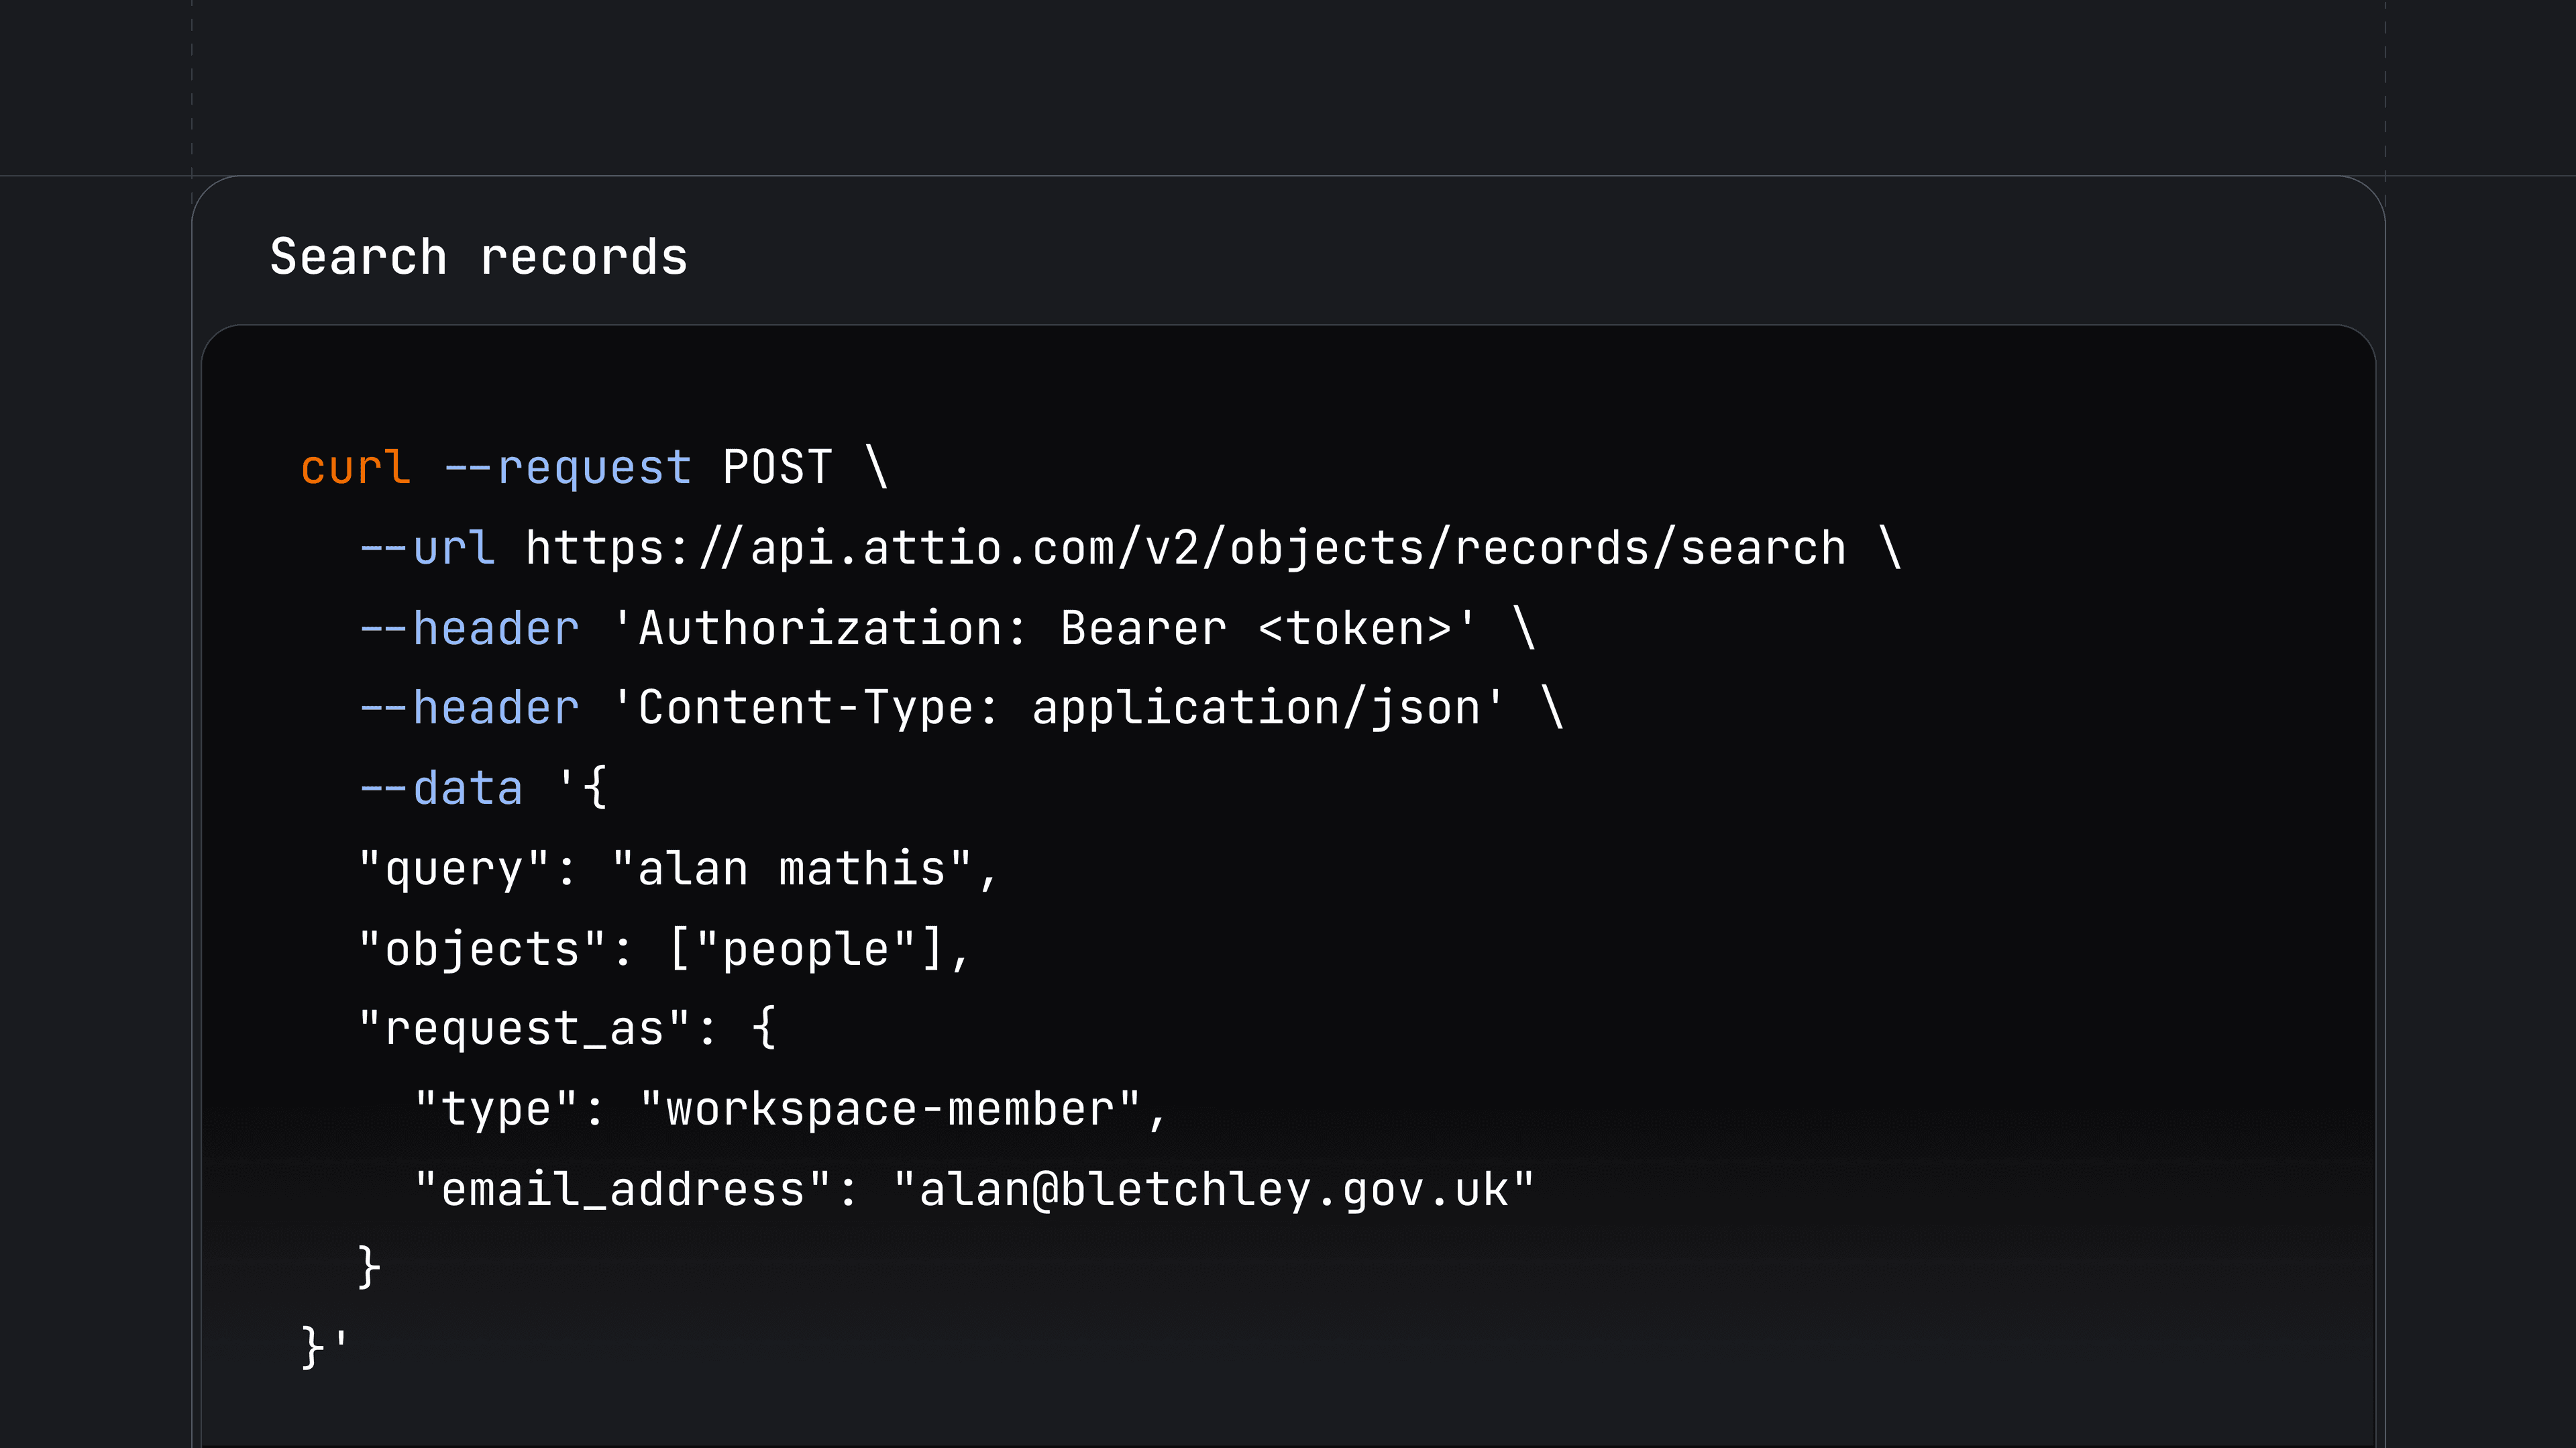
Task: Click the '--request' flag text
Action: [567, 467]
